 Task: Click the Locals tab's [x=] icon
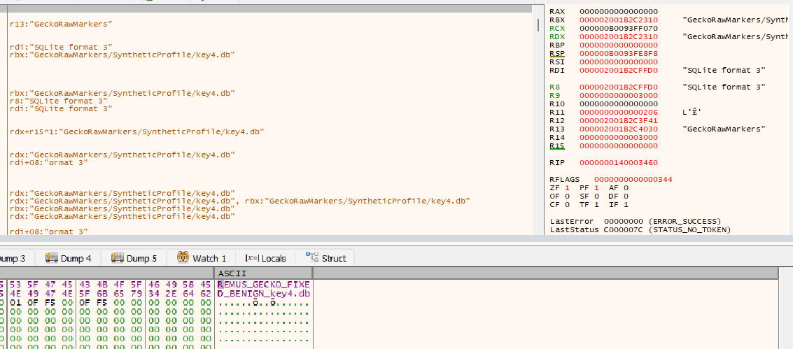pyautogui.click(x=252, y=258)
